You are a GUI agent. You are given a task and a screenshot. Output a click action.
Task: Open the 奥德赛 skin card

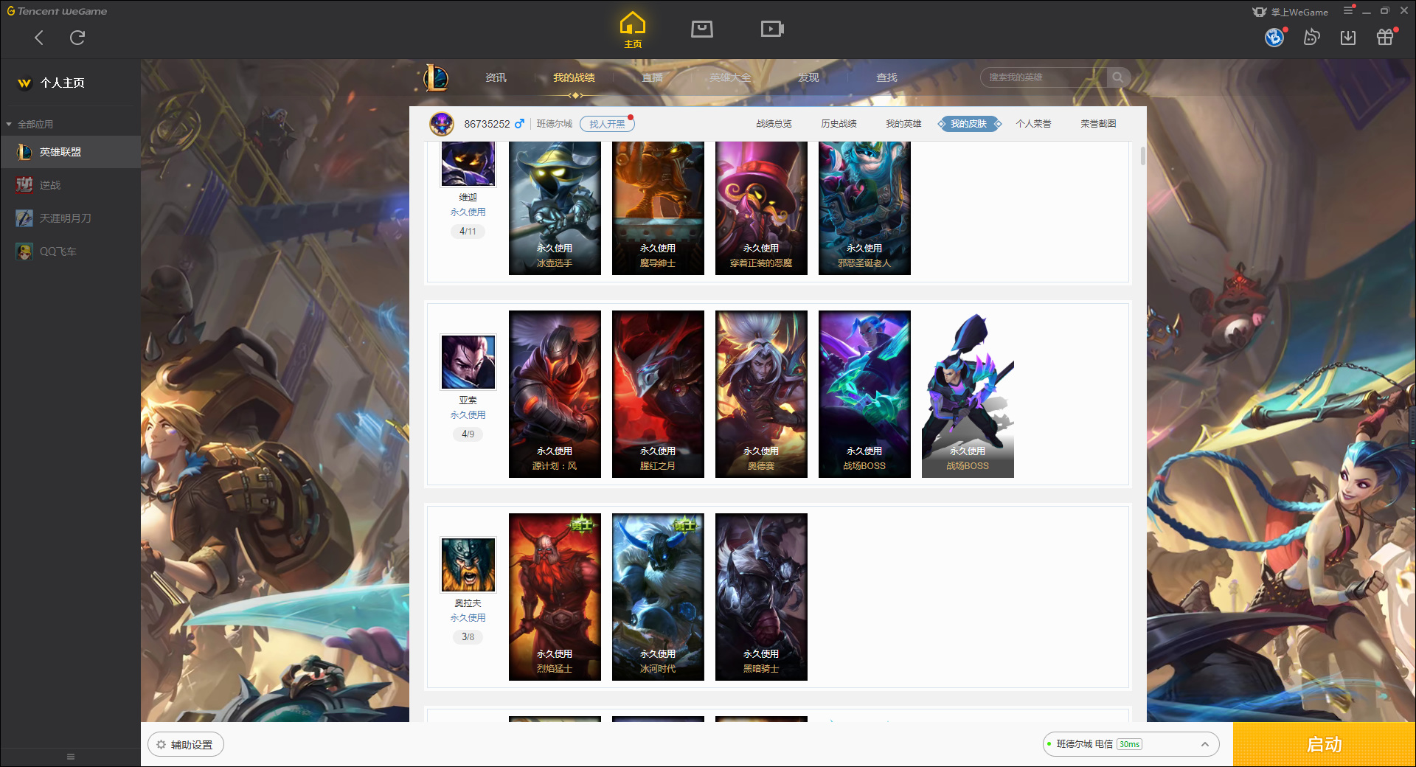tap(761, 394)
